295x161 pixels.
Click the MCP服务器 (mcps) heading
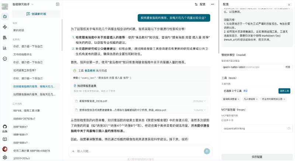(233, 109)
